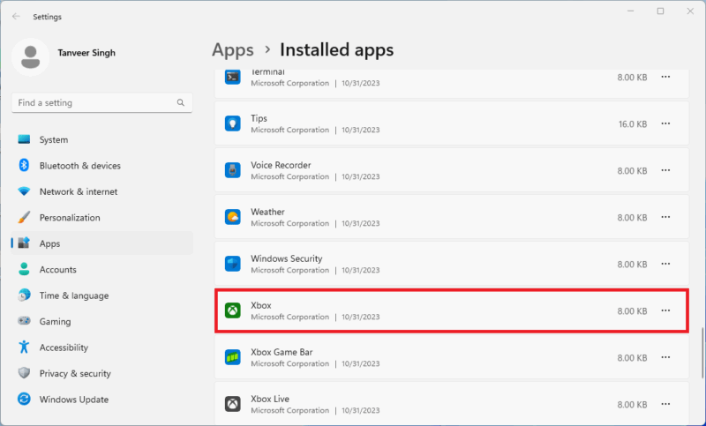The width and height of the screenshot is (706, 426).
Task: Open more options for Voice Recorder
Action: pyautogui.click(x=665, y=170)
